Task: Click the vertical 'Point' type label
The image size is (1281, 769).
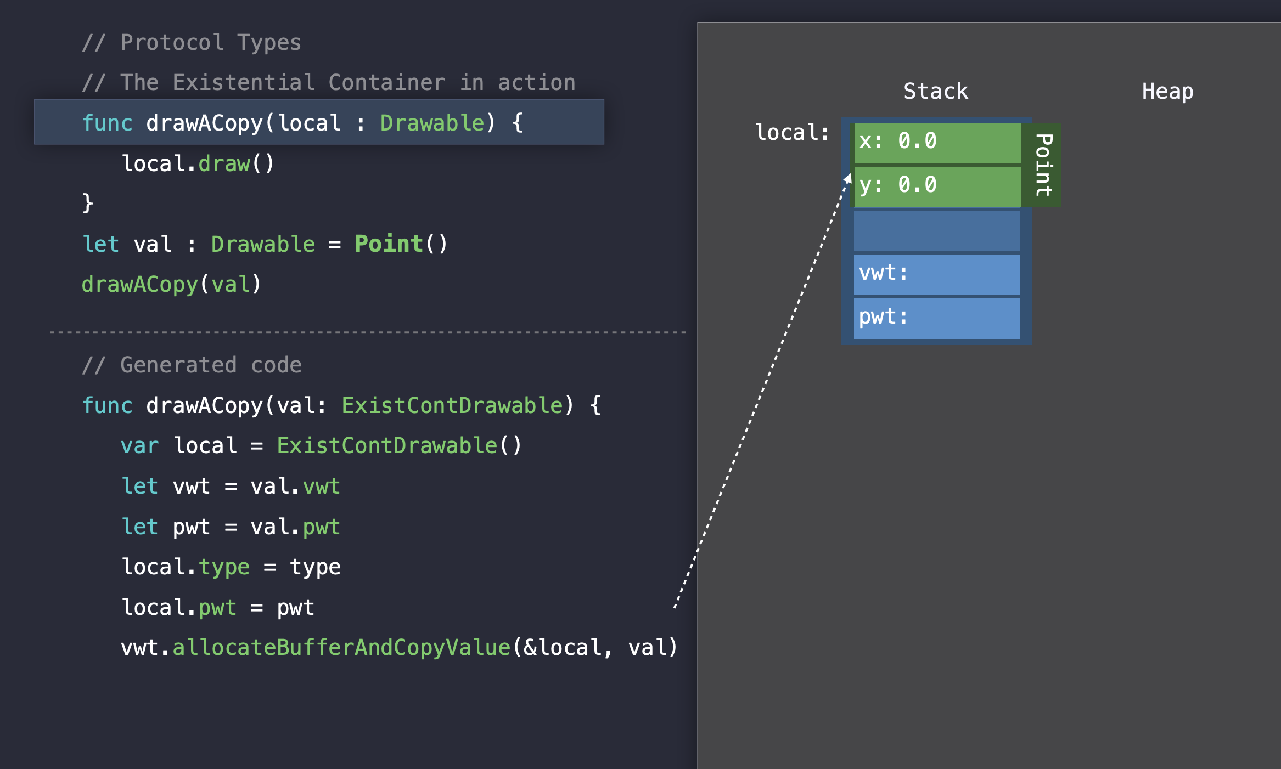Action: coord(1043,165)
